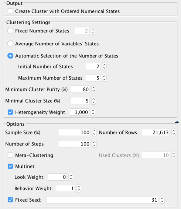Click the Sample Size percentage field
This screenshot has height=209, width=181.
74,132
